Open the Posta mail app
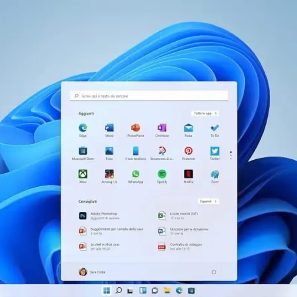 tap(189, 130)
